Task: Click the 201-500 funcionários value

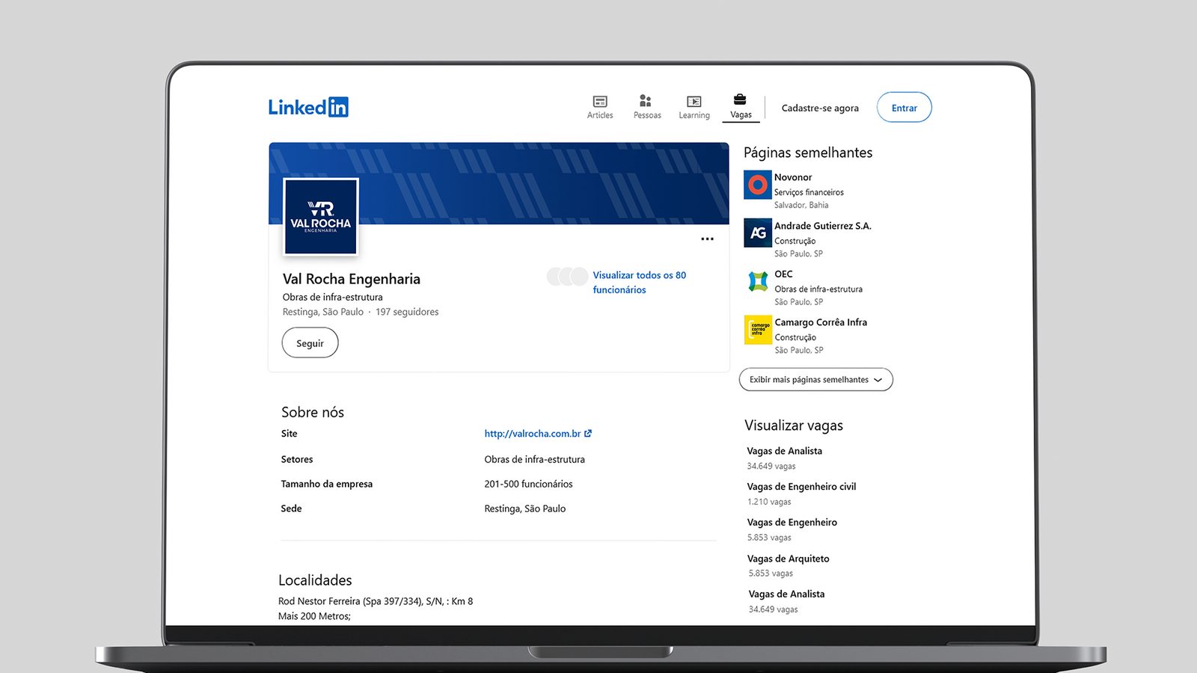Action: [x=528, y=484]
